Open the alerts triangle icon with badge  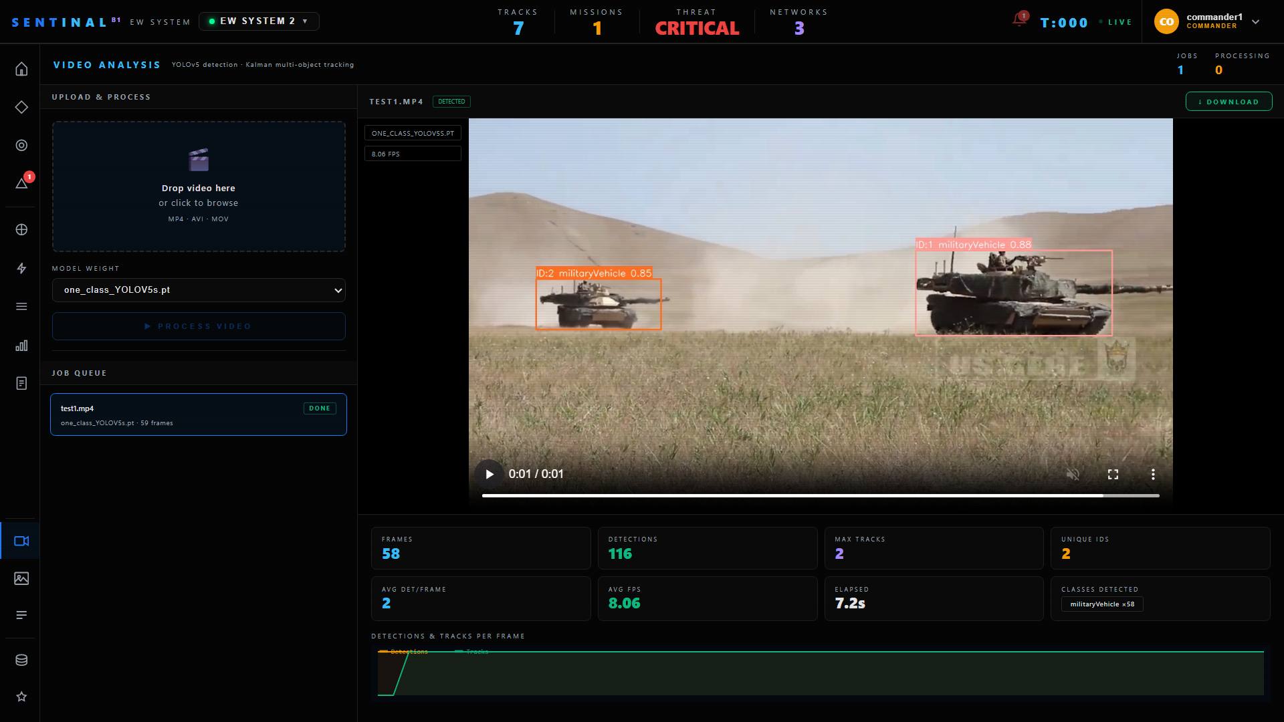[x=21, y=183]
